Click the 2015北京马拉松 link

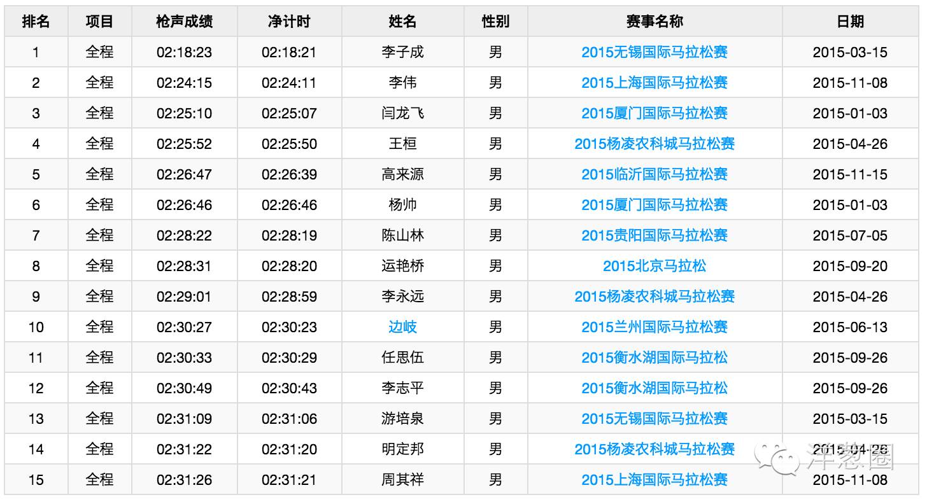point(654,266)
